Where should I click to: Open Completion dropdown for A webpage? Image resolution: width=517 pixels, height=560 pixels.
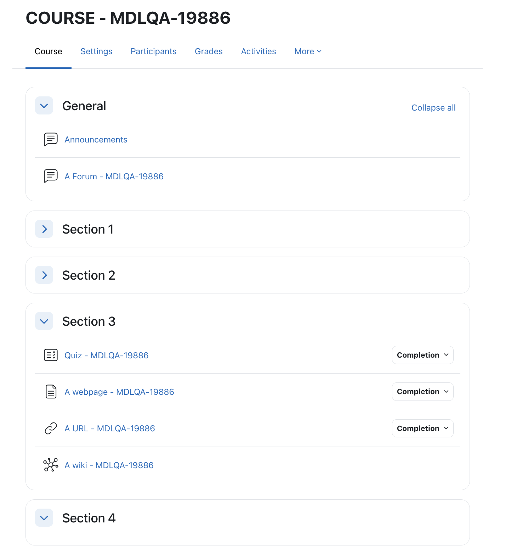[422, 392]
